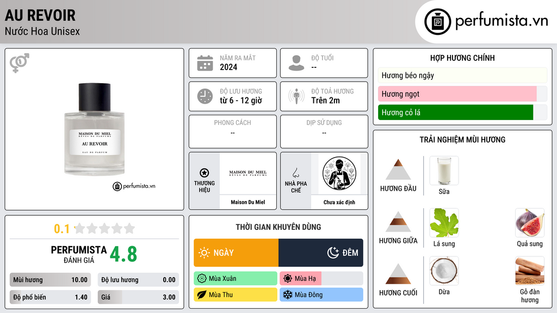Click the Phong cách style card
This screenshot has width=557, height=313.
[x=233, y=132]
